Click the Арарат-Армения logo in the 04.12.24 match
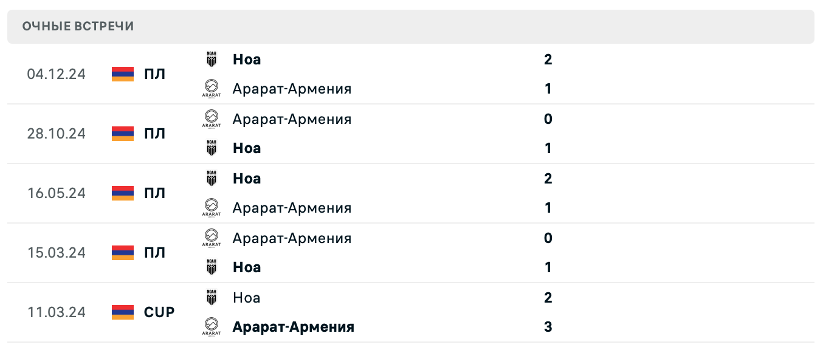 [x=211, y=88]
